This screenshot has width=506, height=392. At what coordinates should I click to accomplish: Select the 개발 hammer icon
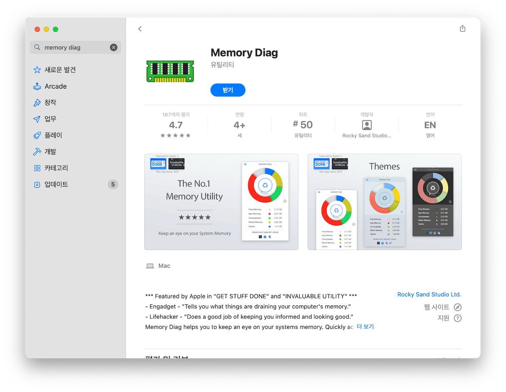[x=37, y=152]
